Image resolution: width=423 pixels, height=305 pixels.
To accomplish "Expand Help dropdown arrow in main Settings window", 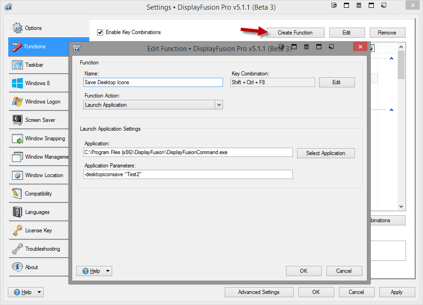I will (x=40, y=292).
